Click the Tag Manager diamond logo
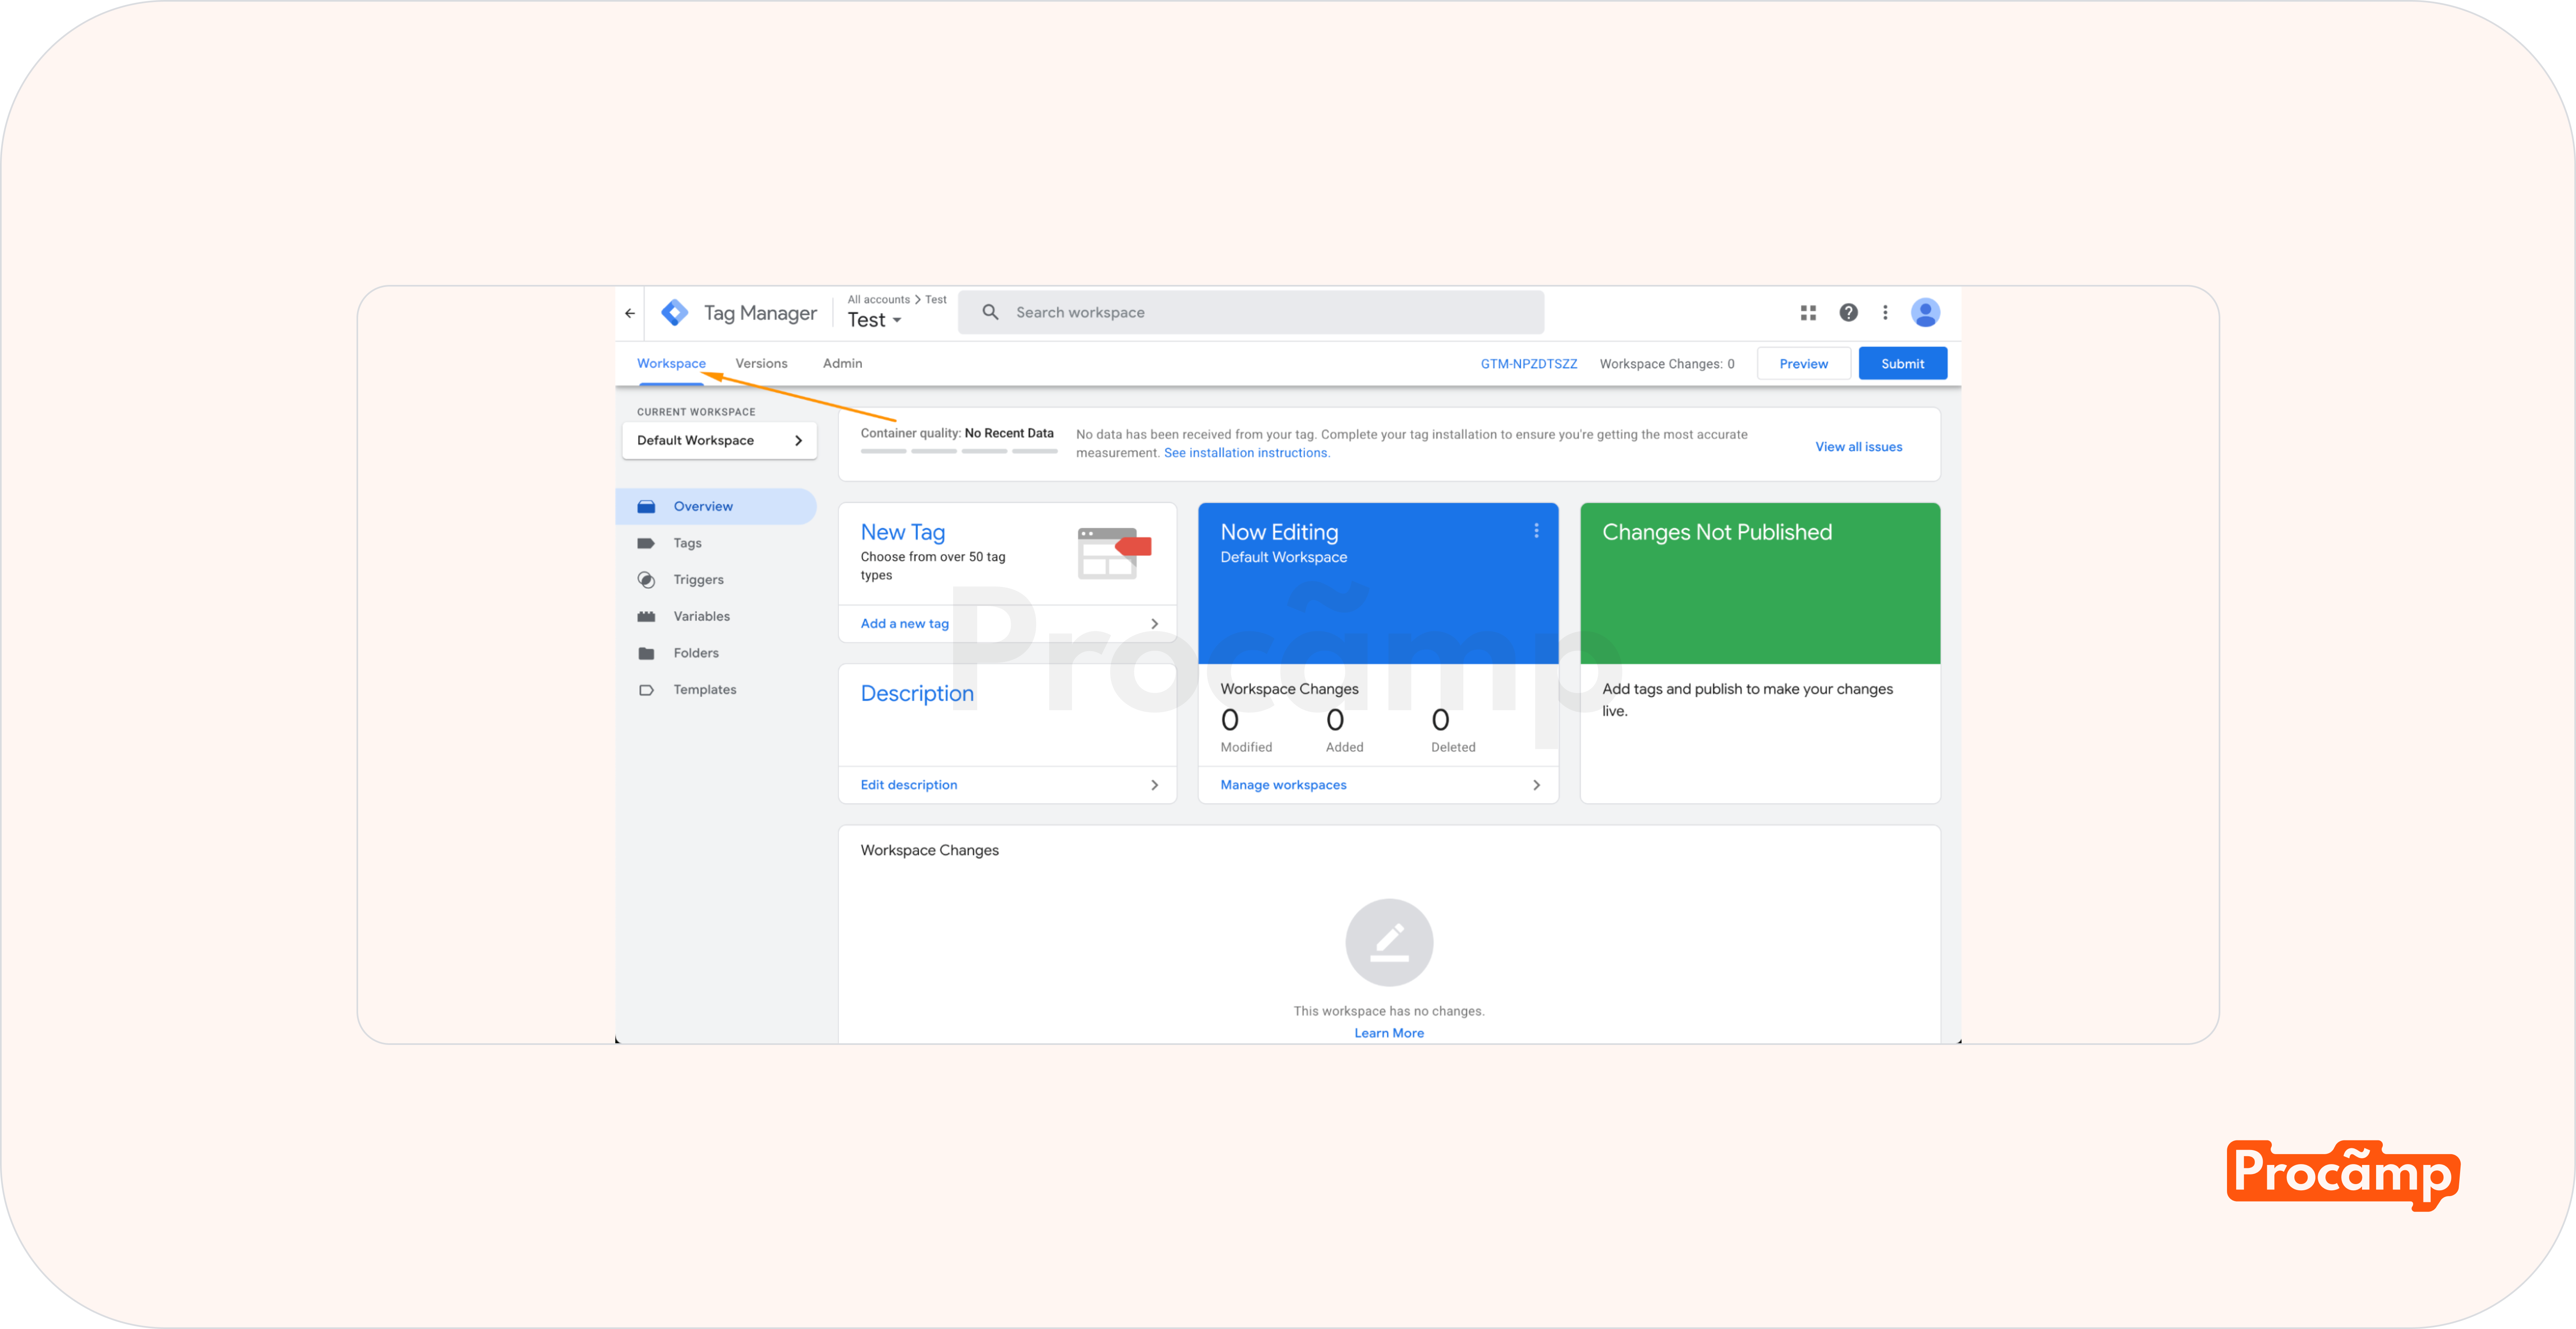2576x1329 pixels. point(675,313)
